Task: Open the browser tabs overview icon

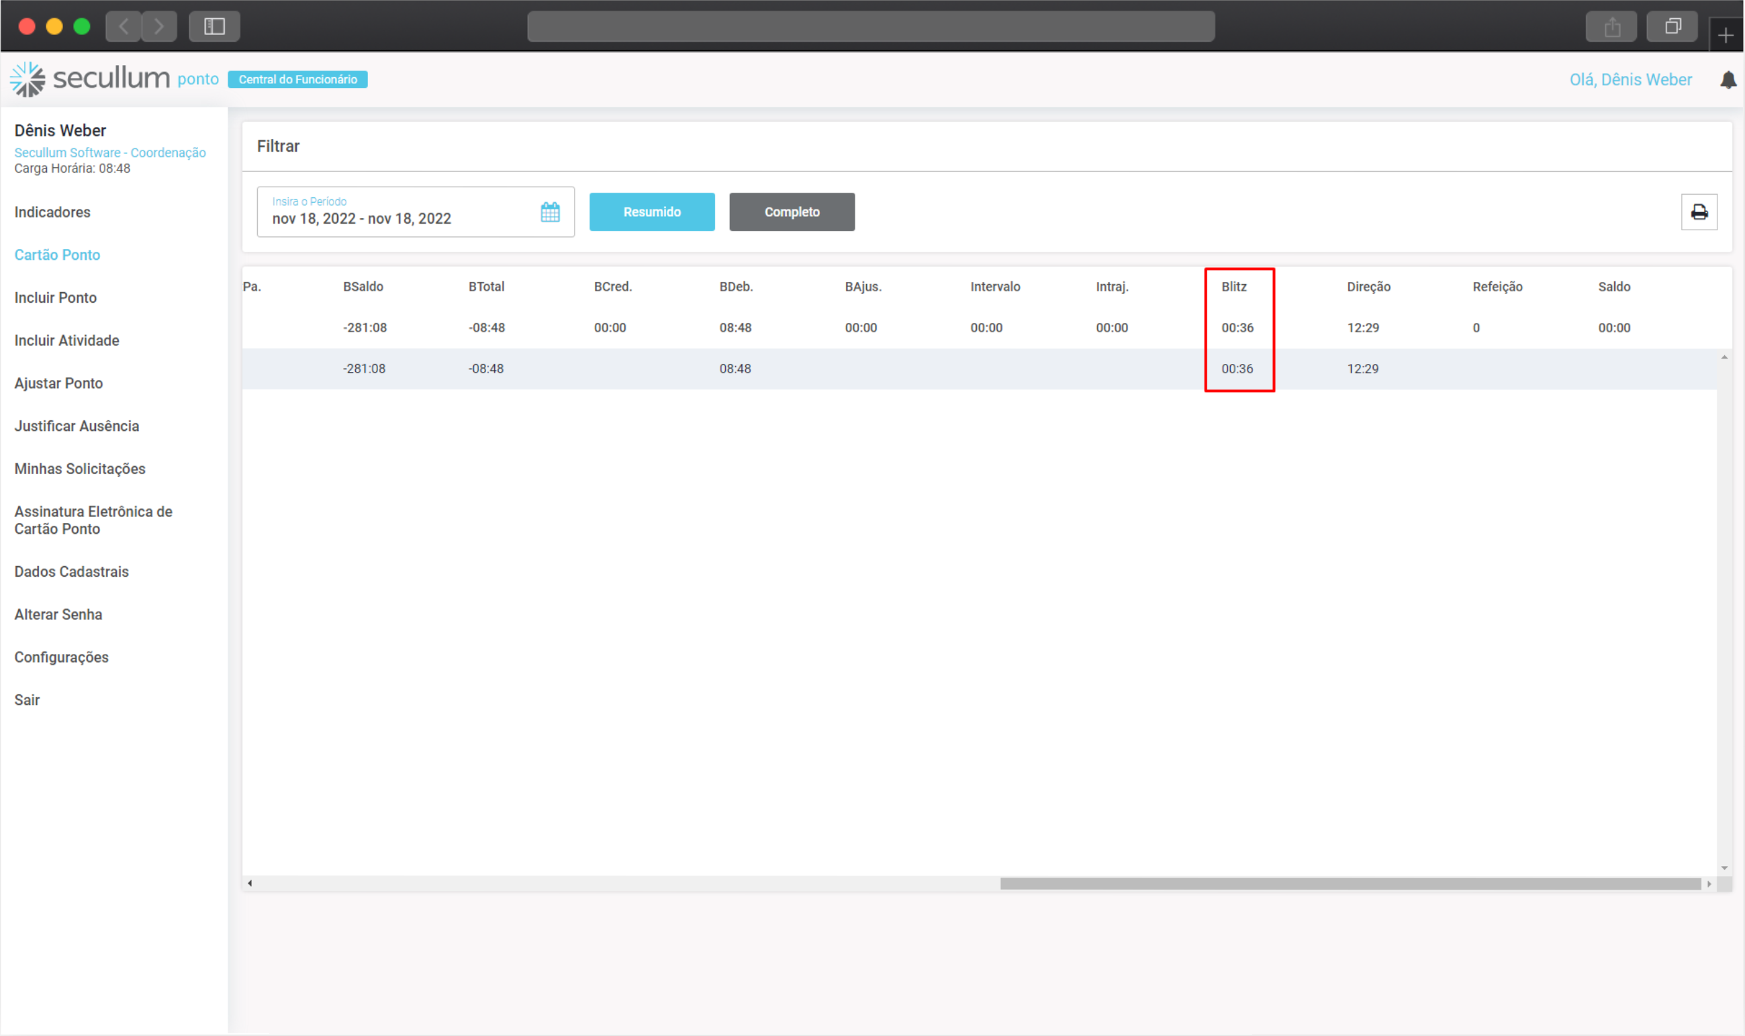Action: pyautogui.click(x=1672, y=27)
